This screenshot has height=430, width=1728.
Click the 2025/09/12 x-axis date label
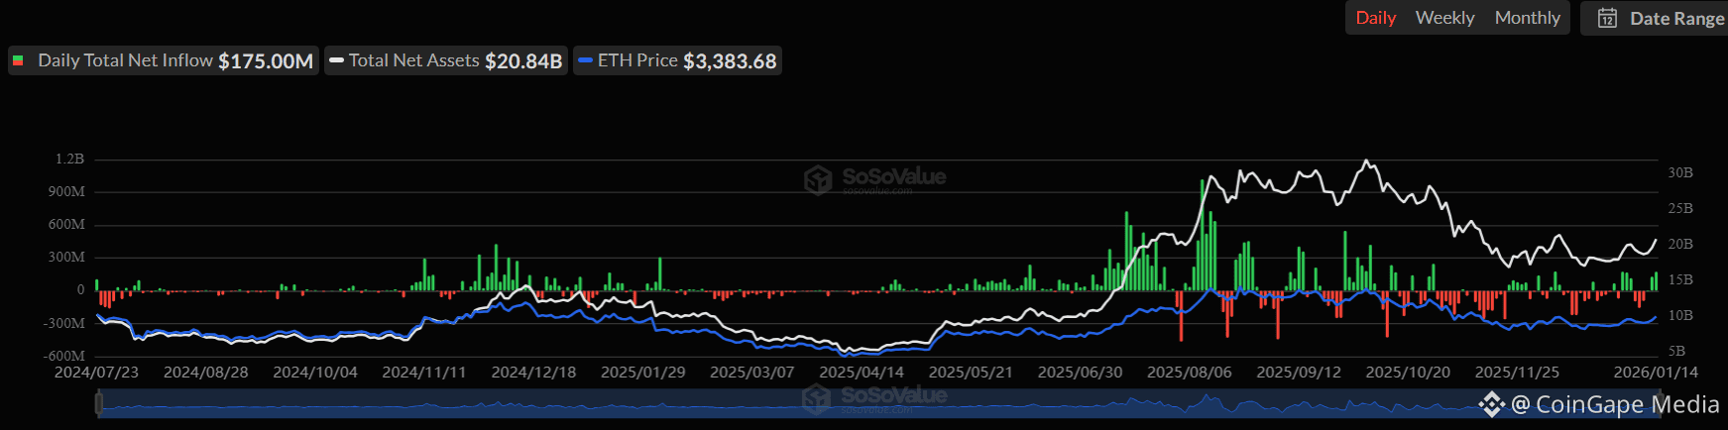click(x=1299, y=373)
